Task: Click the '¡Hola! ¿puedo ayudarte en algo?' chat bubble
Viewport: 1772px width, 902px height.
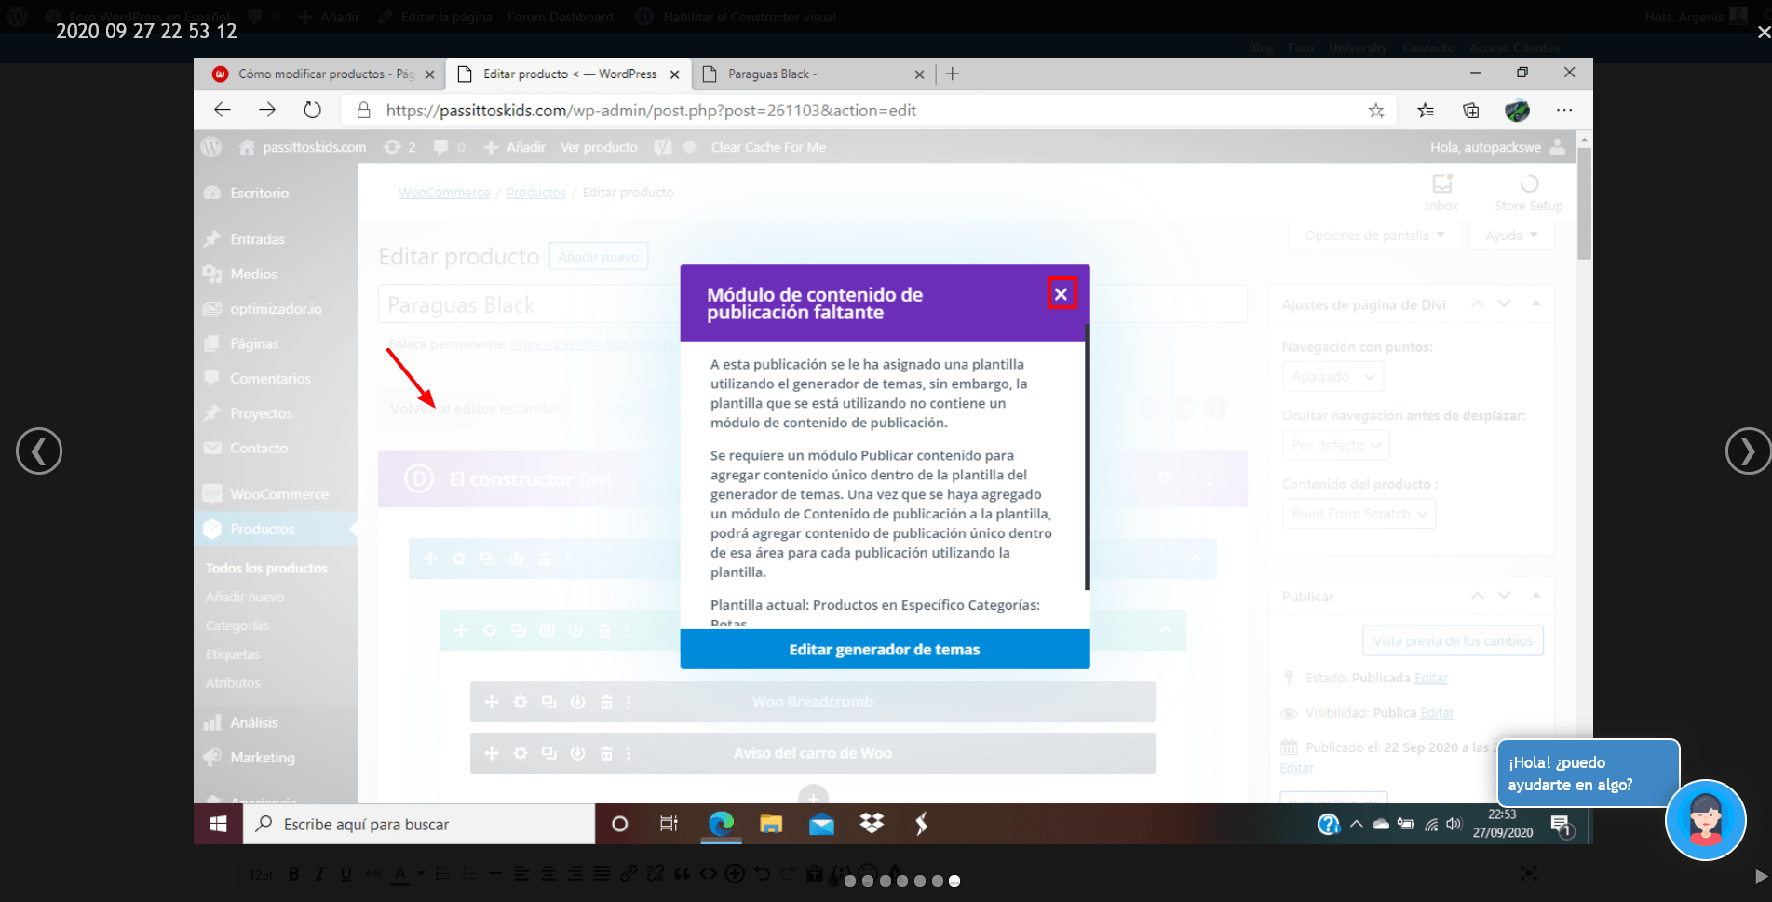Action: click(x=1588, y=773)
